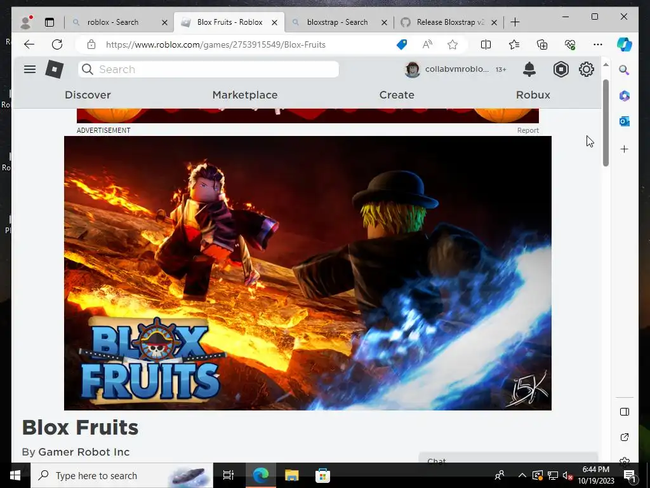Open Gamer Robot Inc creator link
Viewport: 650px width, 488px height.
84,452
